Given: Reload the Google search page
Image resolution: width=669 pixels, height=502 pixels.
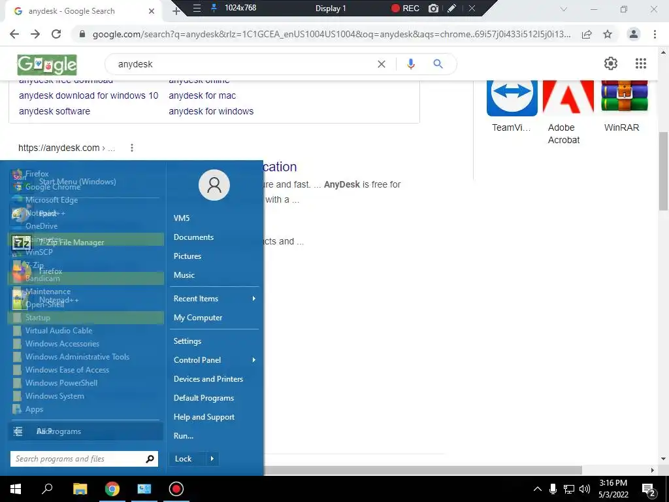Looking at the screenshot, I should coord(56,34).
